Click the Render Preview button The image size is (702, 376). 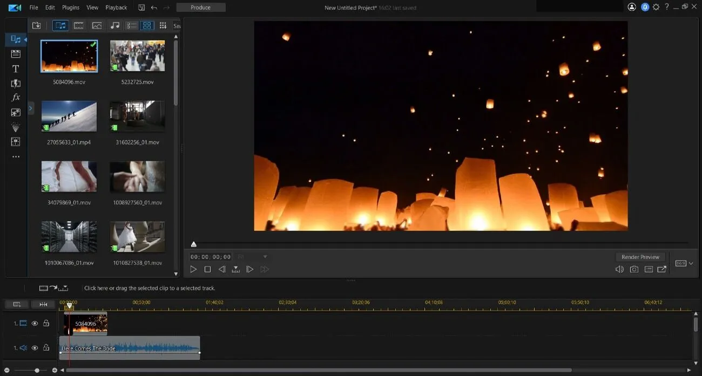(x=640, y=257)
